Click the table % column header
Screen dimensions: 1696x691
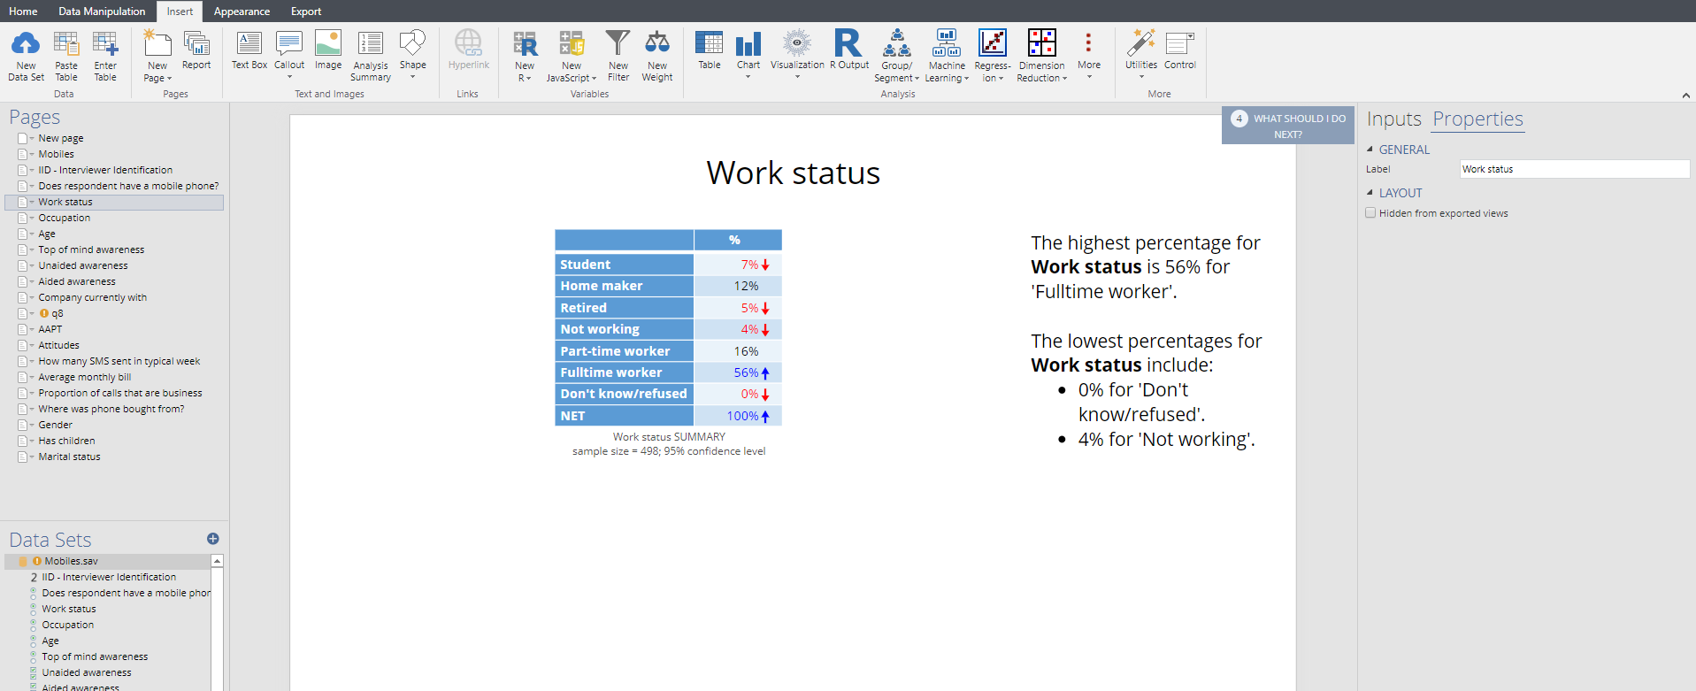(738, 240)
